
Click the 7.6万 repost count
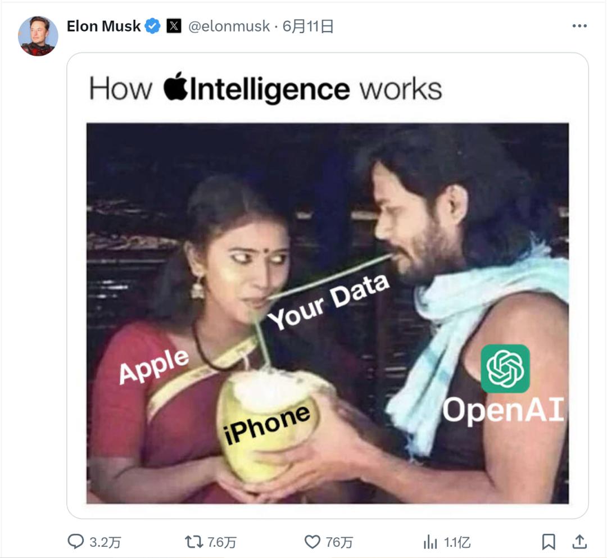[x=221, y=542]
